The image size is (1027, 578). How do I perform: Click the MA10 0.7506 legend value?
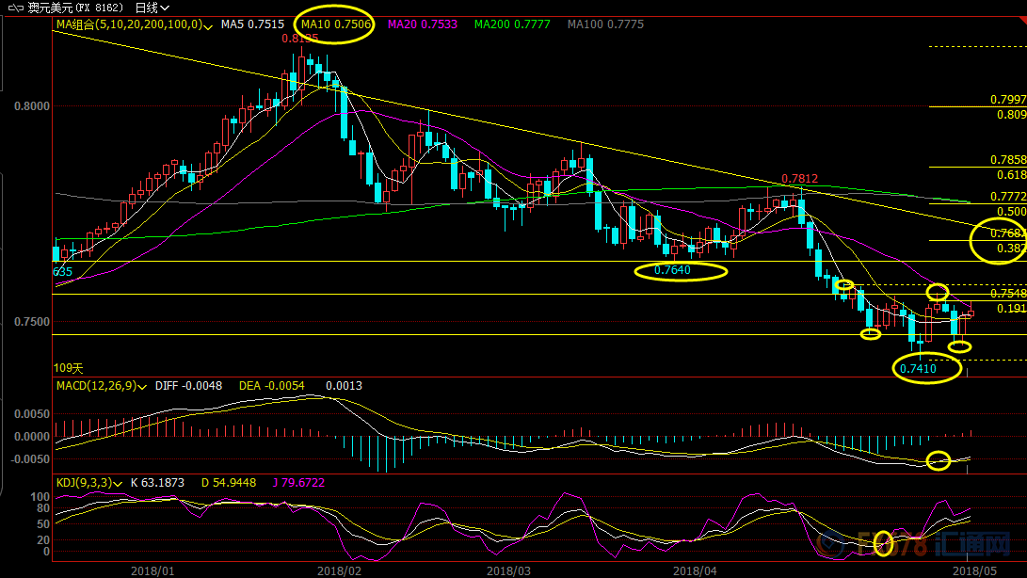(334, 24)
